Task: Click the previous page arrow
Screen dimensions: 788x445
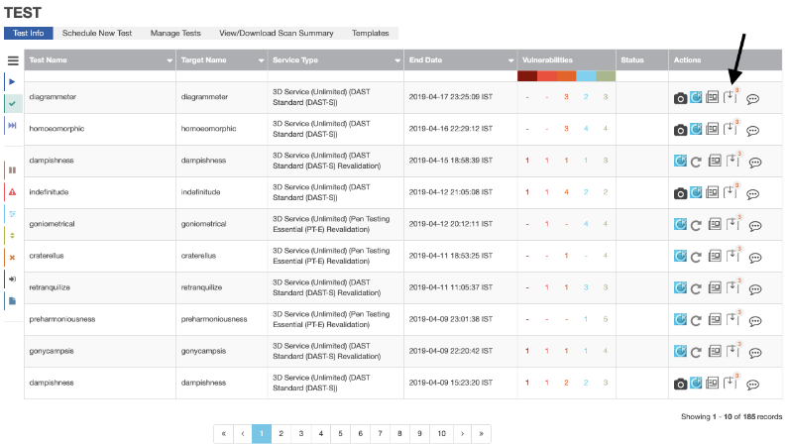Action: click(x=243, y=433)
